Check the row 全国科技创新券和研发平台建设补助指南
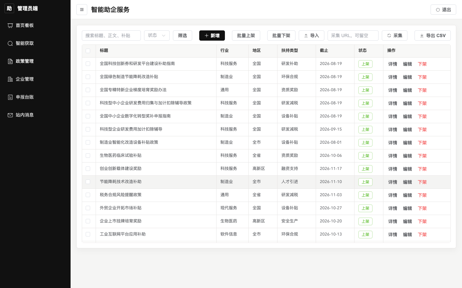 (x=88, y=64)
